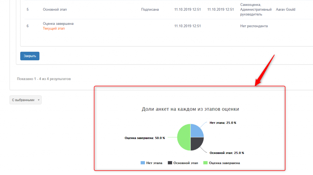Click the 'Основной этап: 25.0 %' data label
This screenshot has height=175, width=313.
[x=226, y=153]
